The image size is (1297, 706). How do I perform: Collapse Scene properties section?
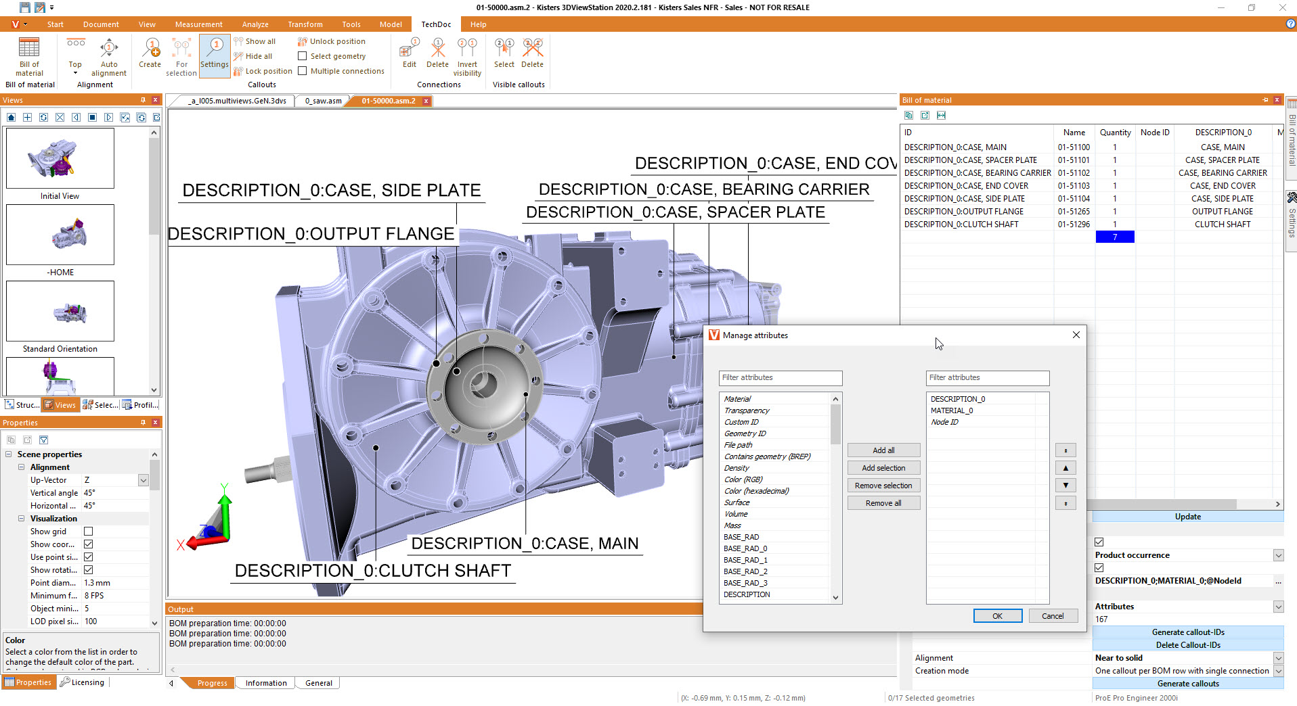coord(9,454)
